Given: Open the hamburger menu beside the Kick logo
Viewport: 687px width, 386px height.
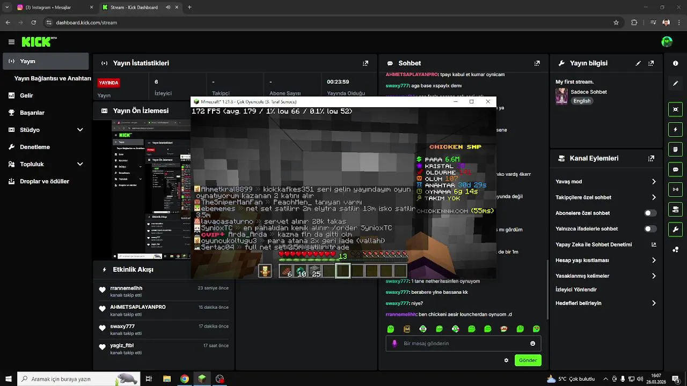Looking at the screenshot, I should 11,42.
